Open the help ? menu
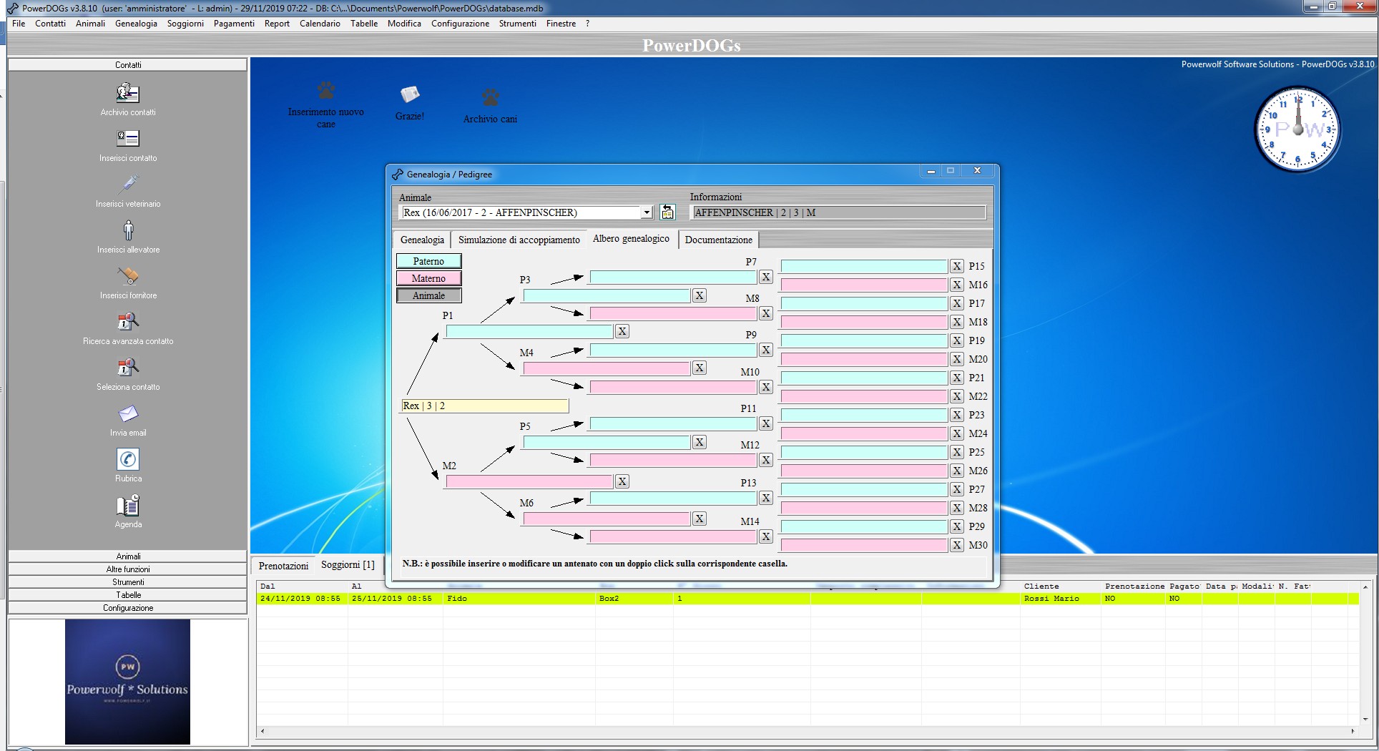1379x751 pixels. pyautogui.click(x=588, y=24)
